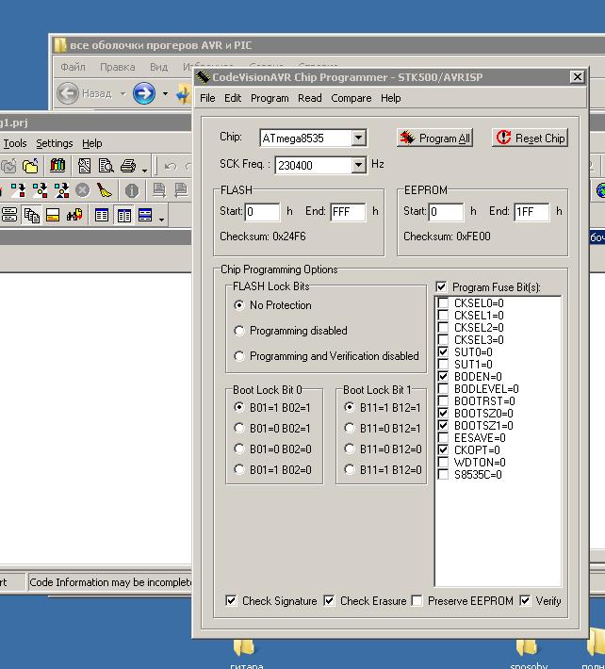Open Explorer forward button history dropdown
605x669 pixels.
(x=165, y=93)
